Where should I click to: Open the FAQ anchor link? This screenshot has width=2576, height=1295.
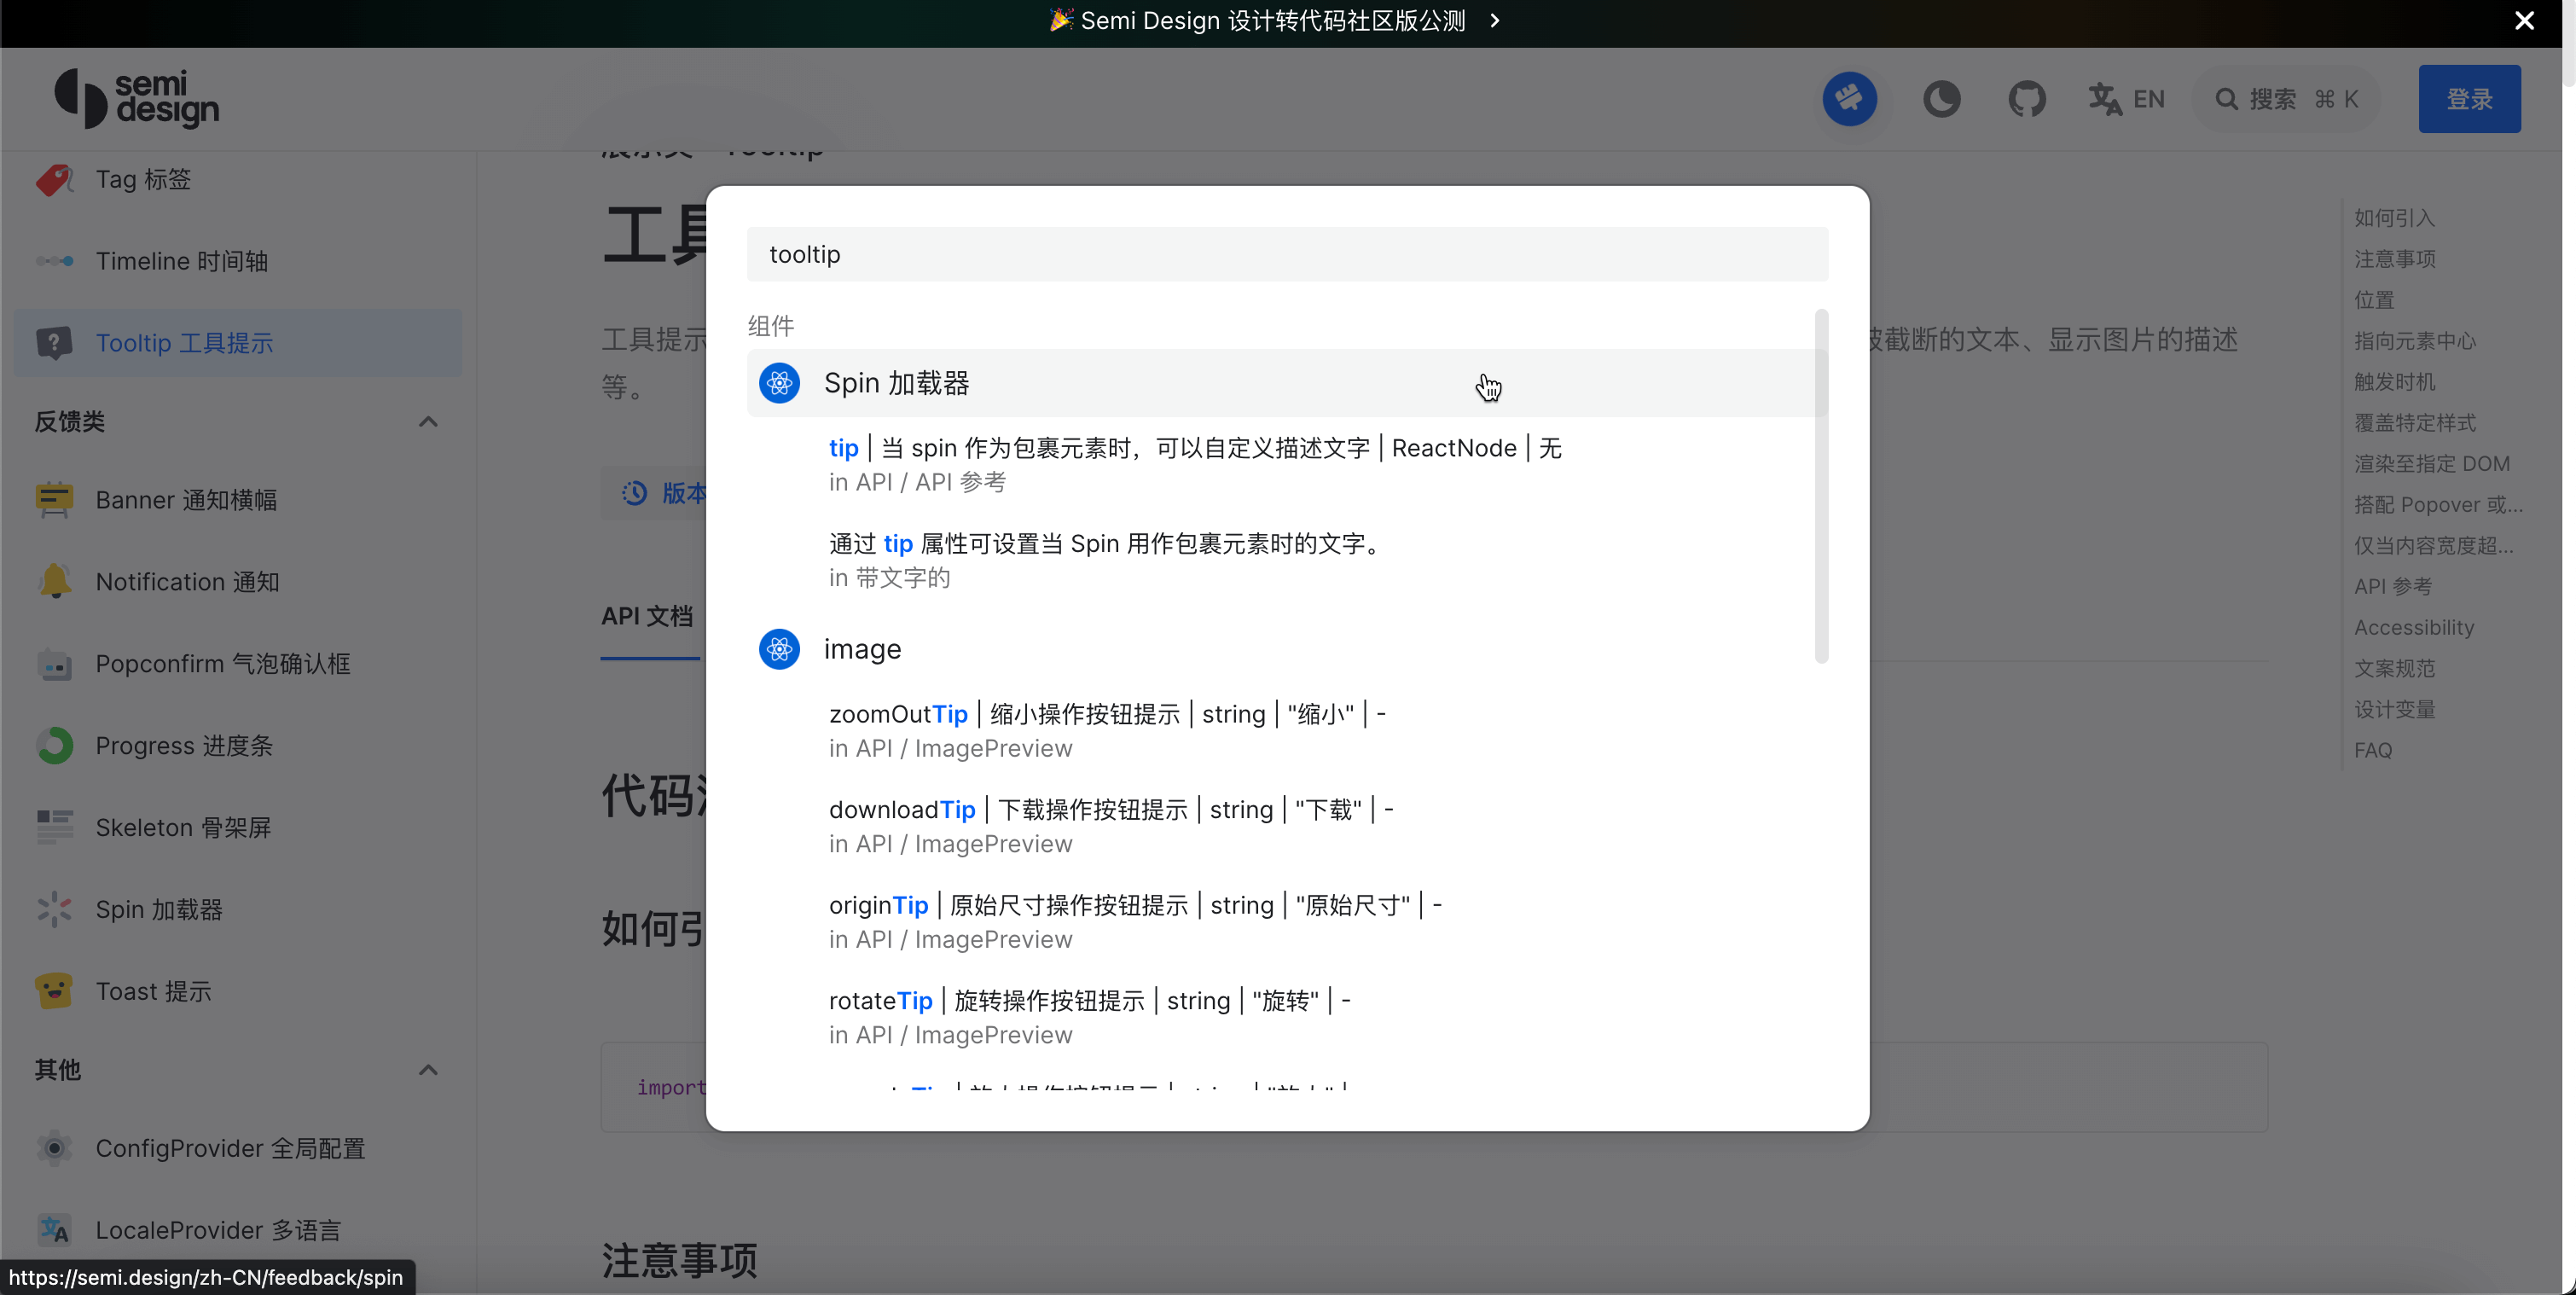[2373, 749]
